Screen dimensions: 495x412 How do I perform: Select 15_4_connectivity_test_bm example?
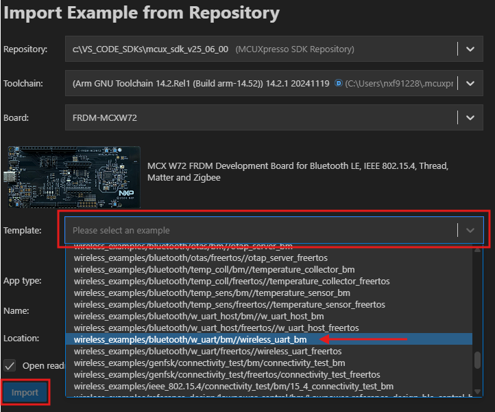[x=269, y=387]
